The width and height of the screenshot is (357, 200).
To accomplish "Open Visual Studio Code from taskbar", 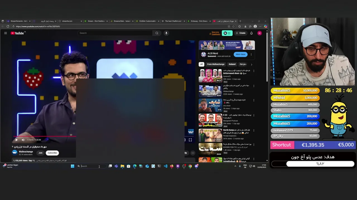I will click(165, 166).
